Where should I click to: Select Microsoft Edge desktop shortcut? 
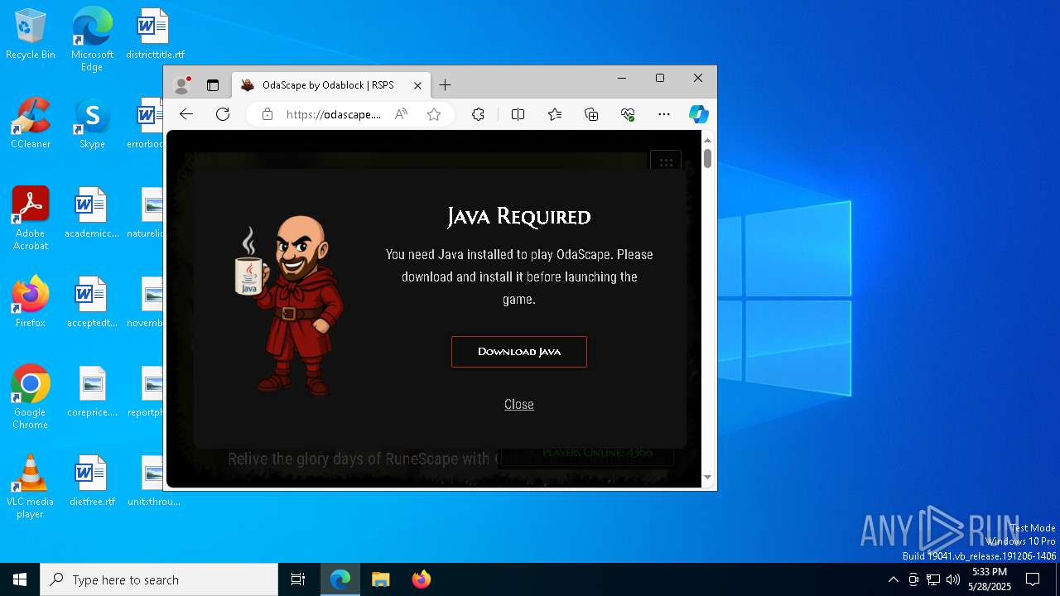coord(92,40)
